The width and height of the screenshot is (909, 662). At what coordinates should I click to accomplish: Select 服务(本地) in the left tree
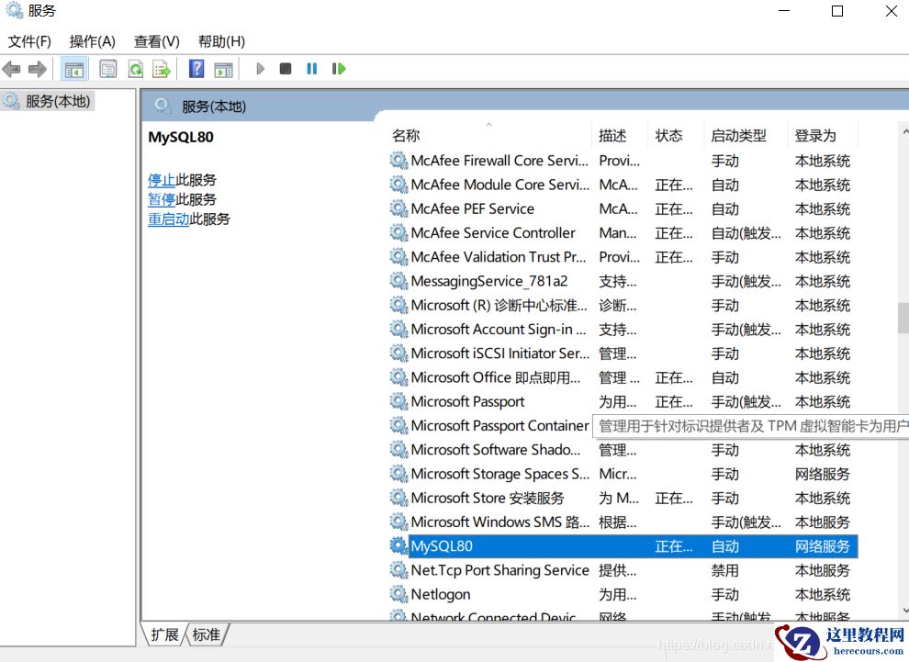pyautogui.click(x=58, y=101)
